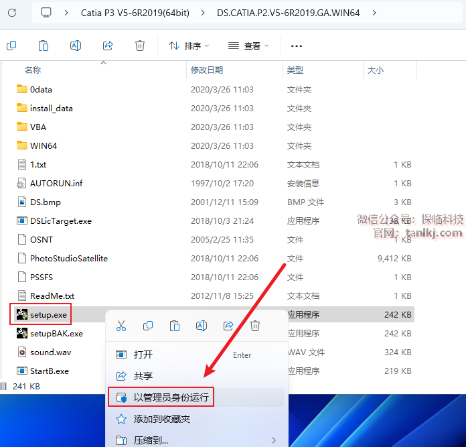Click the sound.wav file icon

(21, 352)
